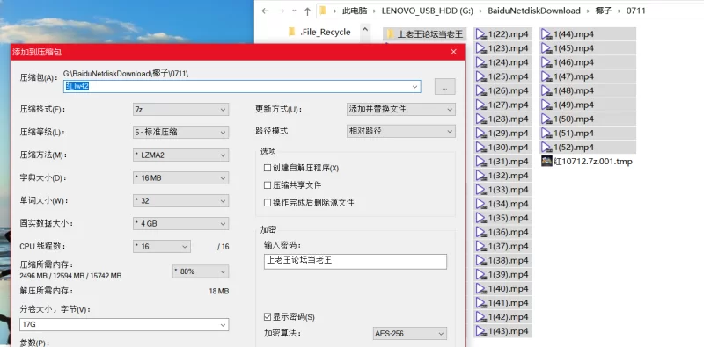The image size is (704, 347).
Task: Select the 红10712.7z.001.tmp file icon
Action: tap(546, 162)
